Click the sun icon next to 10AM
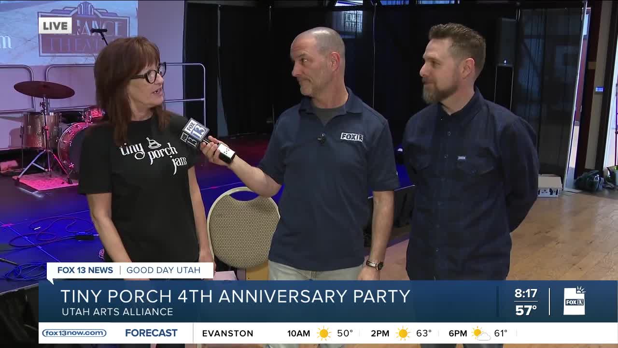This screenshot has height=348, width=618. 323,333
